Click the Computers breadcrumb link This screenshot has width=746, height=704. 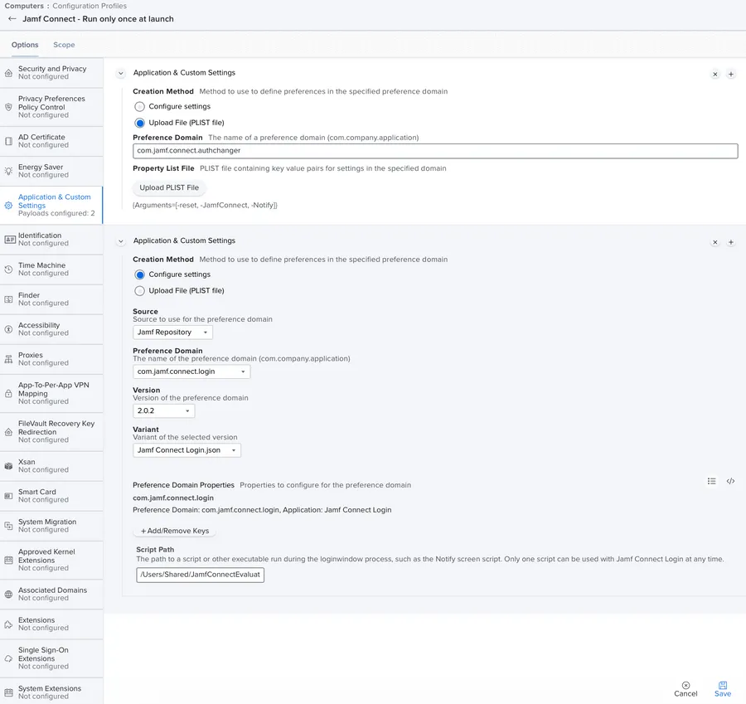[24, 6]
